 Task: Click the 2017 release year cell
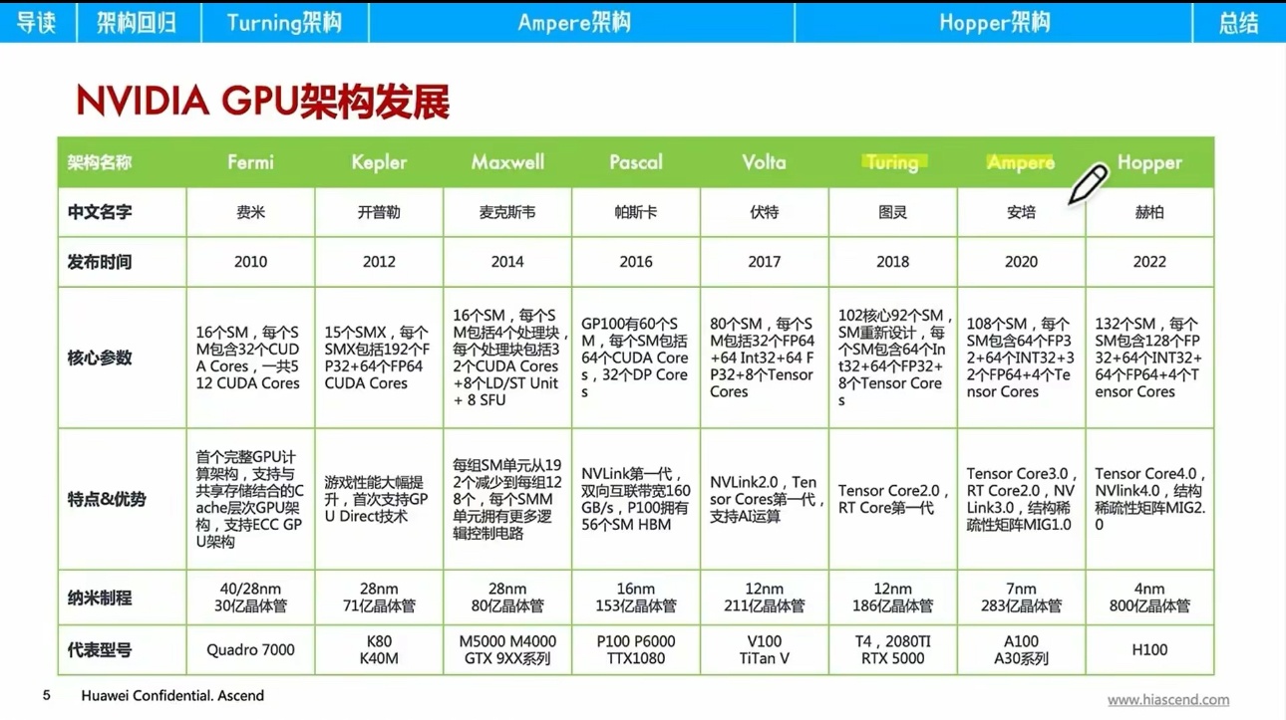(x=765, y=262)
